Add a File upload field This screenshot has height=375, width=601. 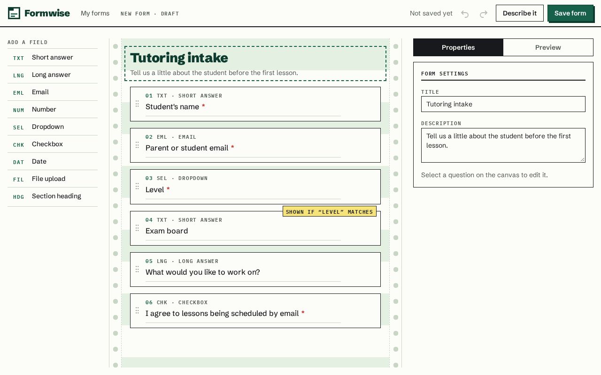[53, 179]
